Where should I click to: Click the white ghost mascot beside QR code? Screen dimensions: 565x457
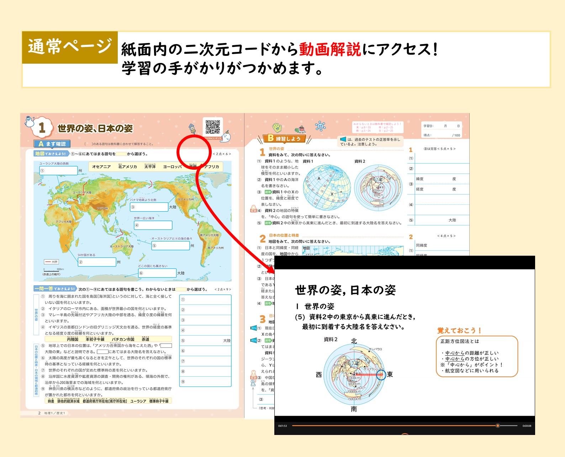tap(227, 136)
